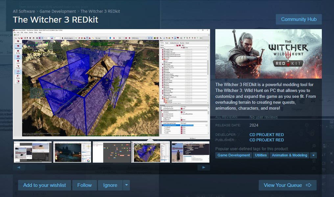Screen dimensions: 334x197
Task: Click Active Layer icon in REDkit screenshot
Action: tap(18, 42)
